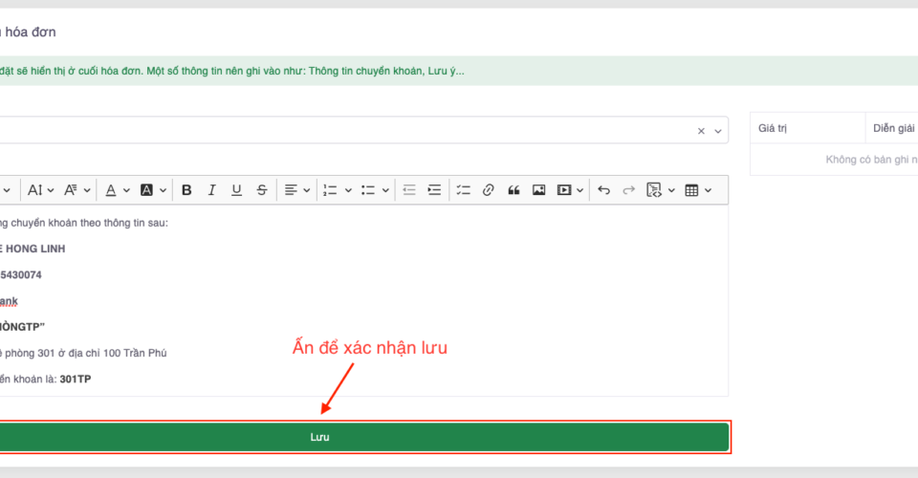Open the text alignment dropdown
The width and height of the screenshot is (918, 478).
[298, 190]
